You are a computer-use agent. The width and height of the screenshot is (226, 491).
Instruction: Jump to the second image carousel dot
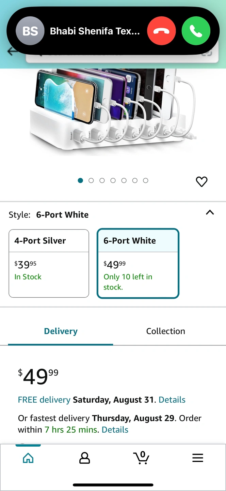(91, 180)
